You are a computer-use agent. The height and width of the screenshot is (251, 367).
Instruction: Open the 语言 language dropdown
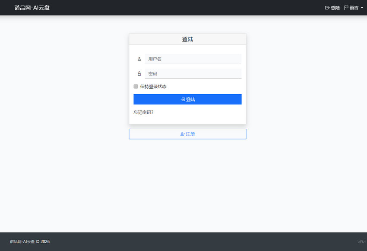coord(353,7)
